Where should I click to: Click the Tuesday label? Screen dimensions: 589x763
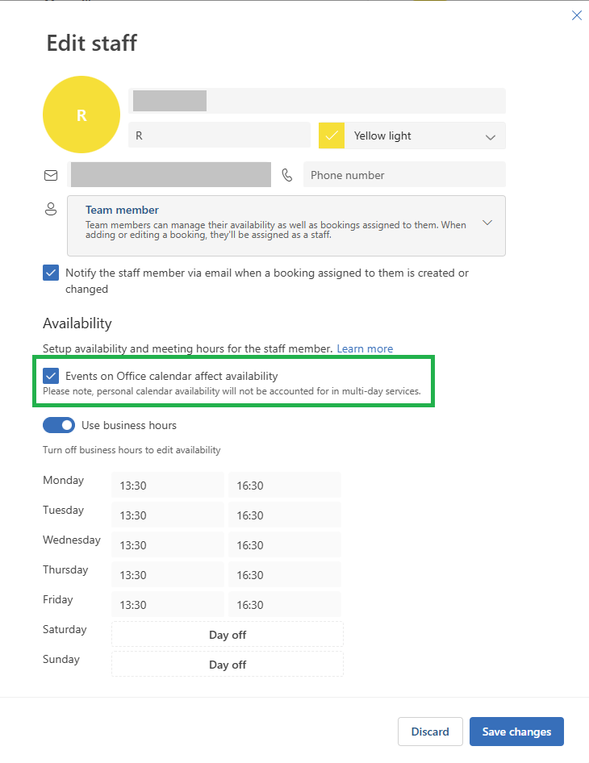[63, 510]
